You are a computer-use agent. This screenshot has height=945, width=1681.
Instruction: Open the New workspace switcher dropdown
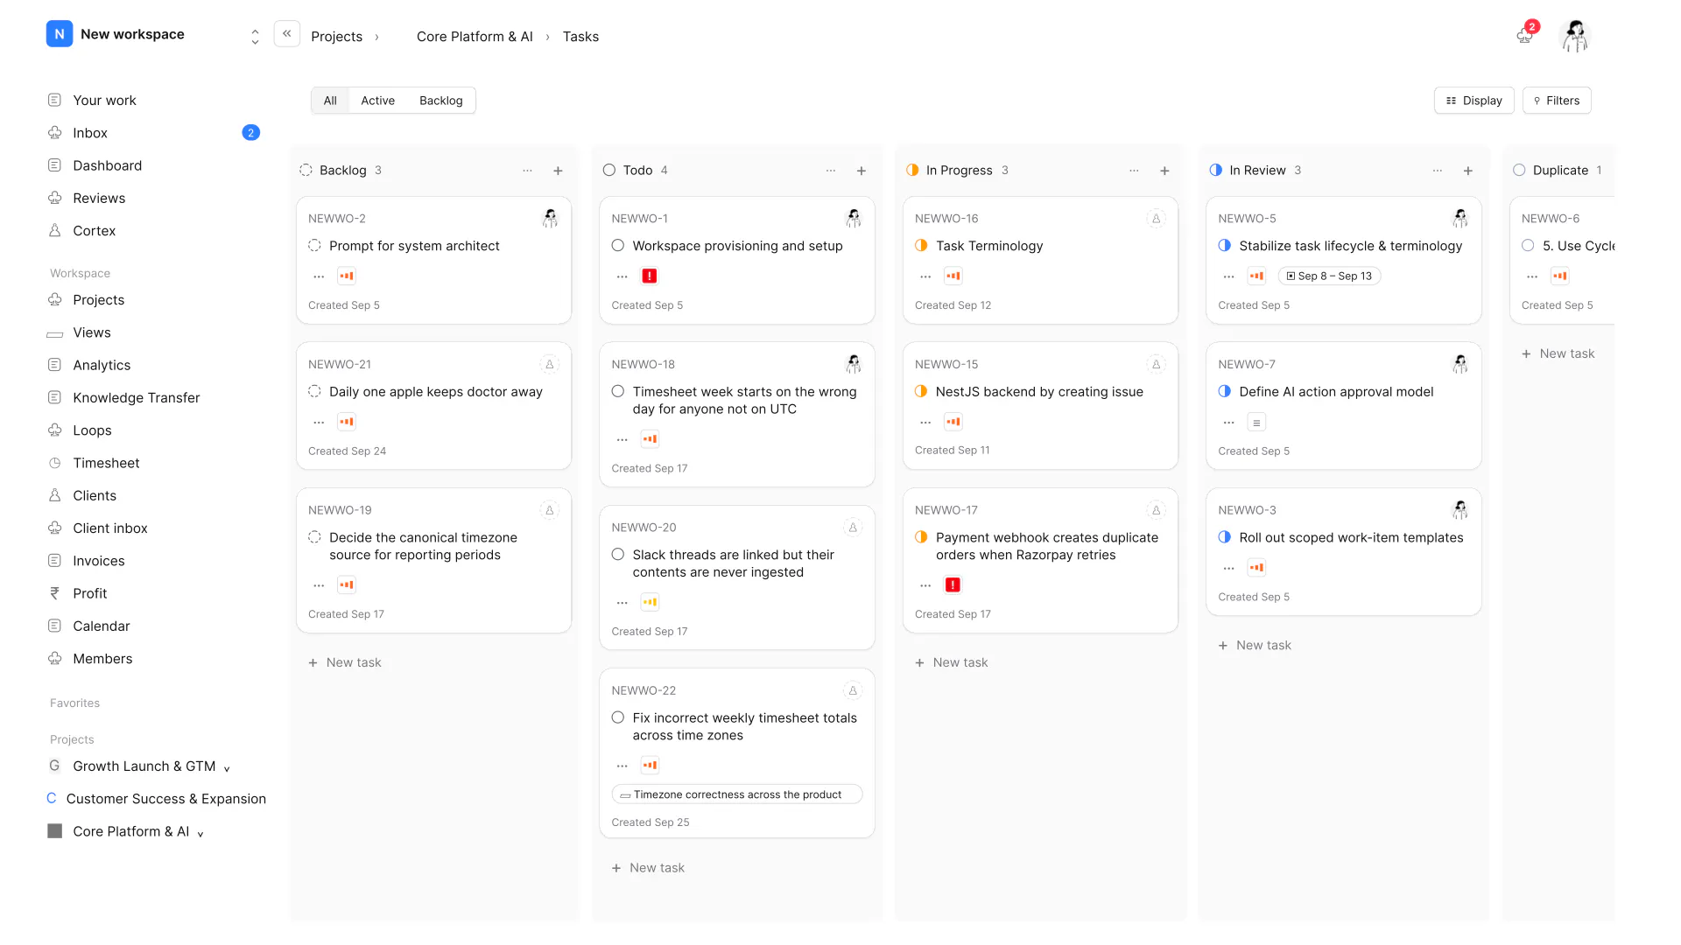[x=255, y=36]
